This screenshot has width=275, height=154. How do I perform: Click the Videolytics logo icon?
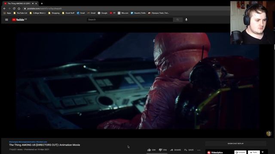(209, 153)
